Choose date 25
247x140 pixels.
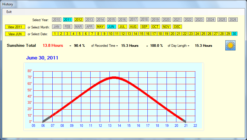tap(203, 34)
